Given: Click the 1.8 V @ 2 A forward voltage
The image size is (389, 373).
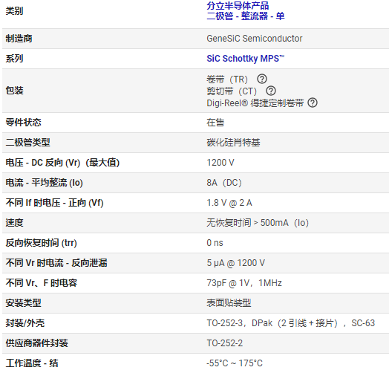Looking at the screenshot, I should tap(229, 203).
